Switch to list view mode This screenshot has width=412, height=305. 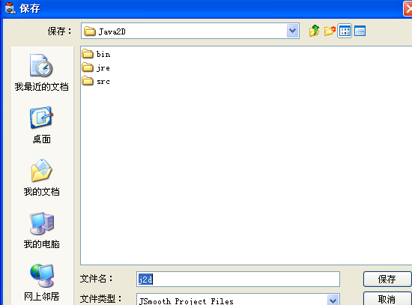pyautogui.click(x=345, y=31)
